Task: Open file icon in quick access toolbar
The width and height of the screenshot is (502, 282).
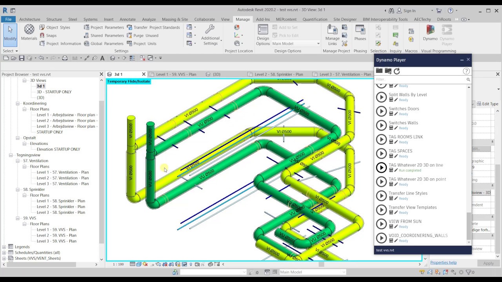Action: (14, 58)
